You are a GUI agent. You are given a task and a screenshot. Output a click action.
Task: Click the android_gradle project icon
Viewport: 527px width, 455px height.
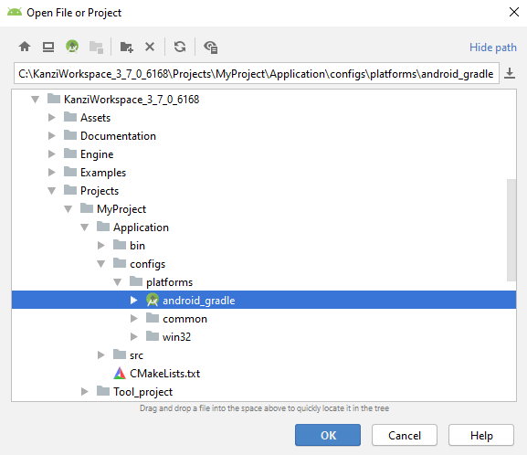pyautogui.click(x=153, y=300)
